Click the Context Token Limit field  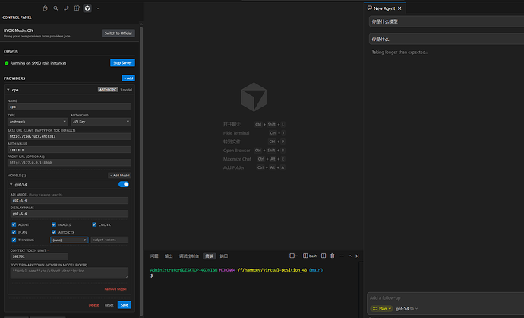(39, 256)
